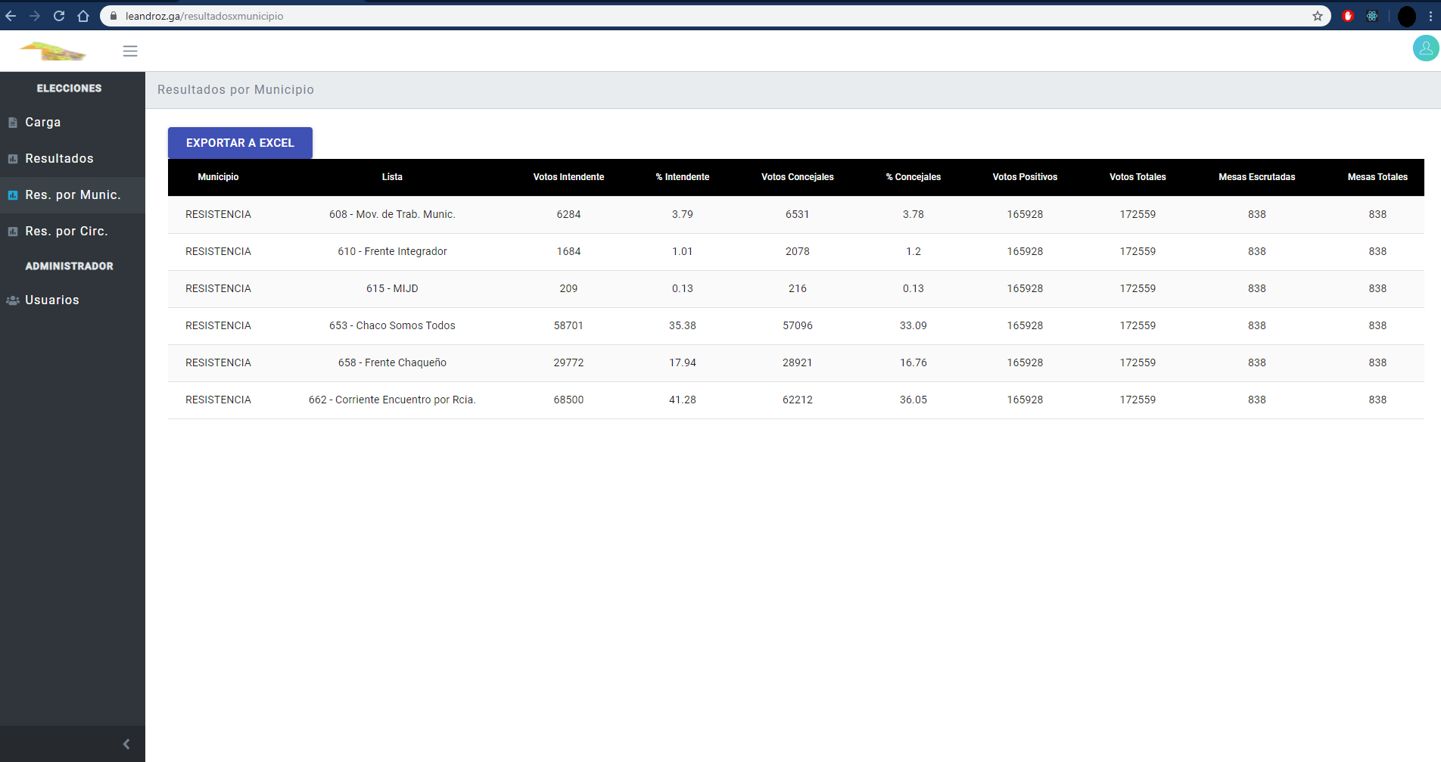Open Usuarios menu item
This screenshot has width=1441, height=762.
click(x=73, y=300)
